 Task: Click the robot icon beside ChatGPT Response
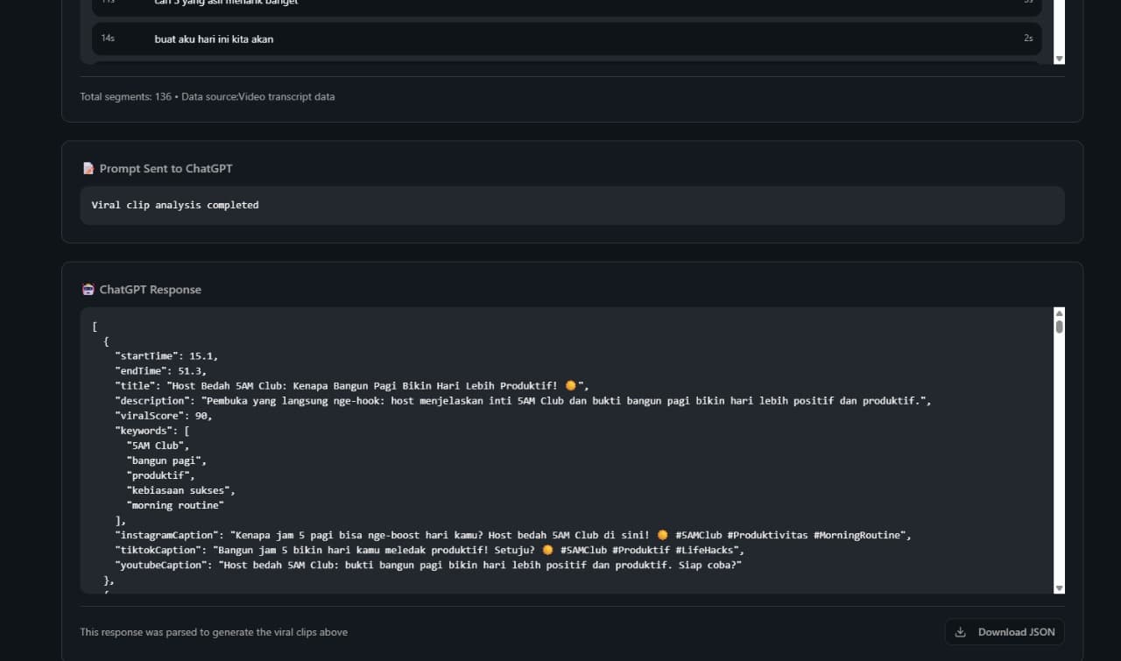[88, 290]
